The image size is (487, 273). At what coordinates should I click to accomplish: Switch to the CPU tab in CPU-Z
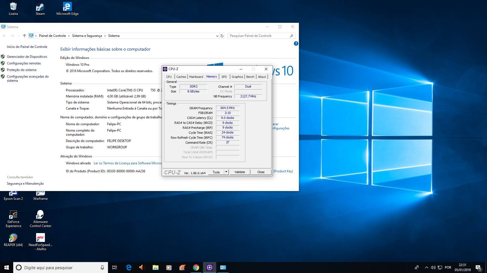[x=169, y=77]
